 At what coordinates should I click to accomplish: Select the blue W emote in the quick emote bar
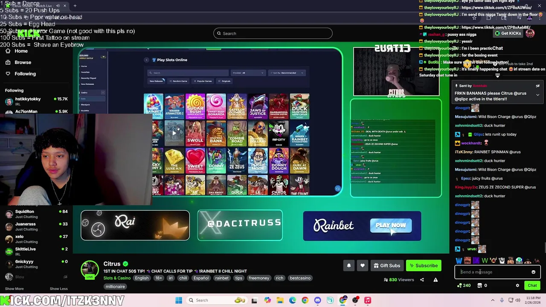click(459, 261)
